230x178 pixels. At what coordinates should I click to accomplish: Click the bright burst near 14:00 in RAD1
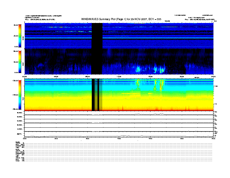point(138,69)
